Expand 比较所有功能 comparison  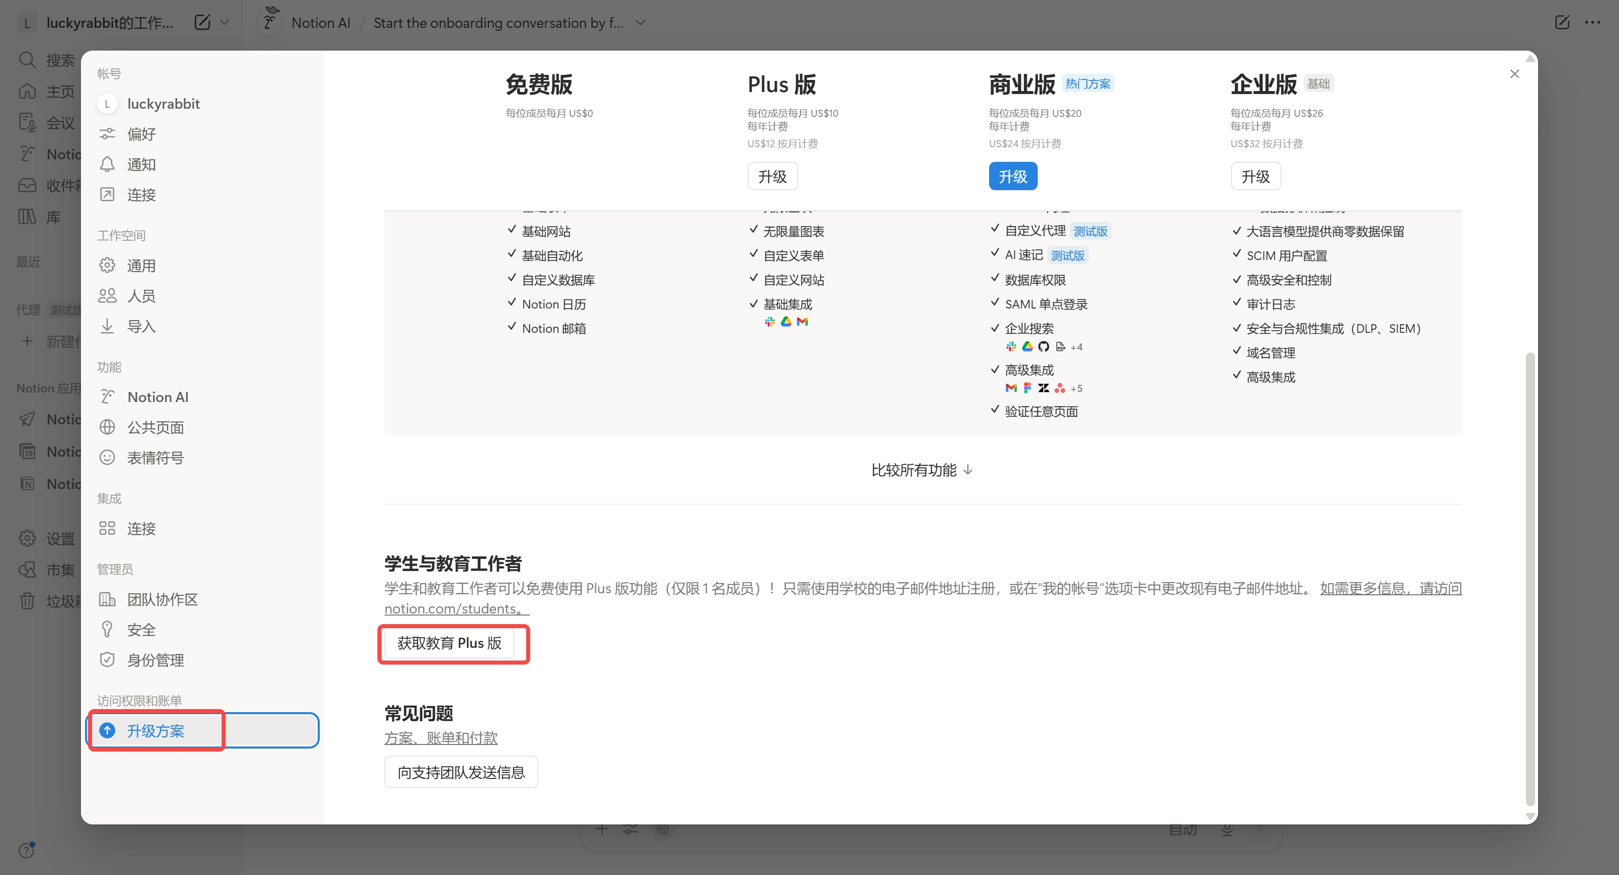tap(922, 470)
